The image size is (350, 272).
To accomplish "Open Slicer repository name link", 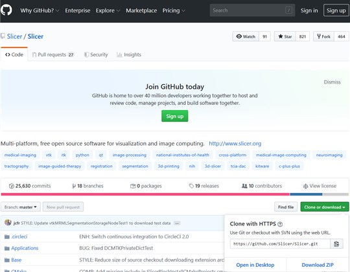I will click(36, 36).
